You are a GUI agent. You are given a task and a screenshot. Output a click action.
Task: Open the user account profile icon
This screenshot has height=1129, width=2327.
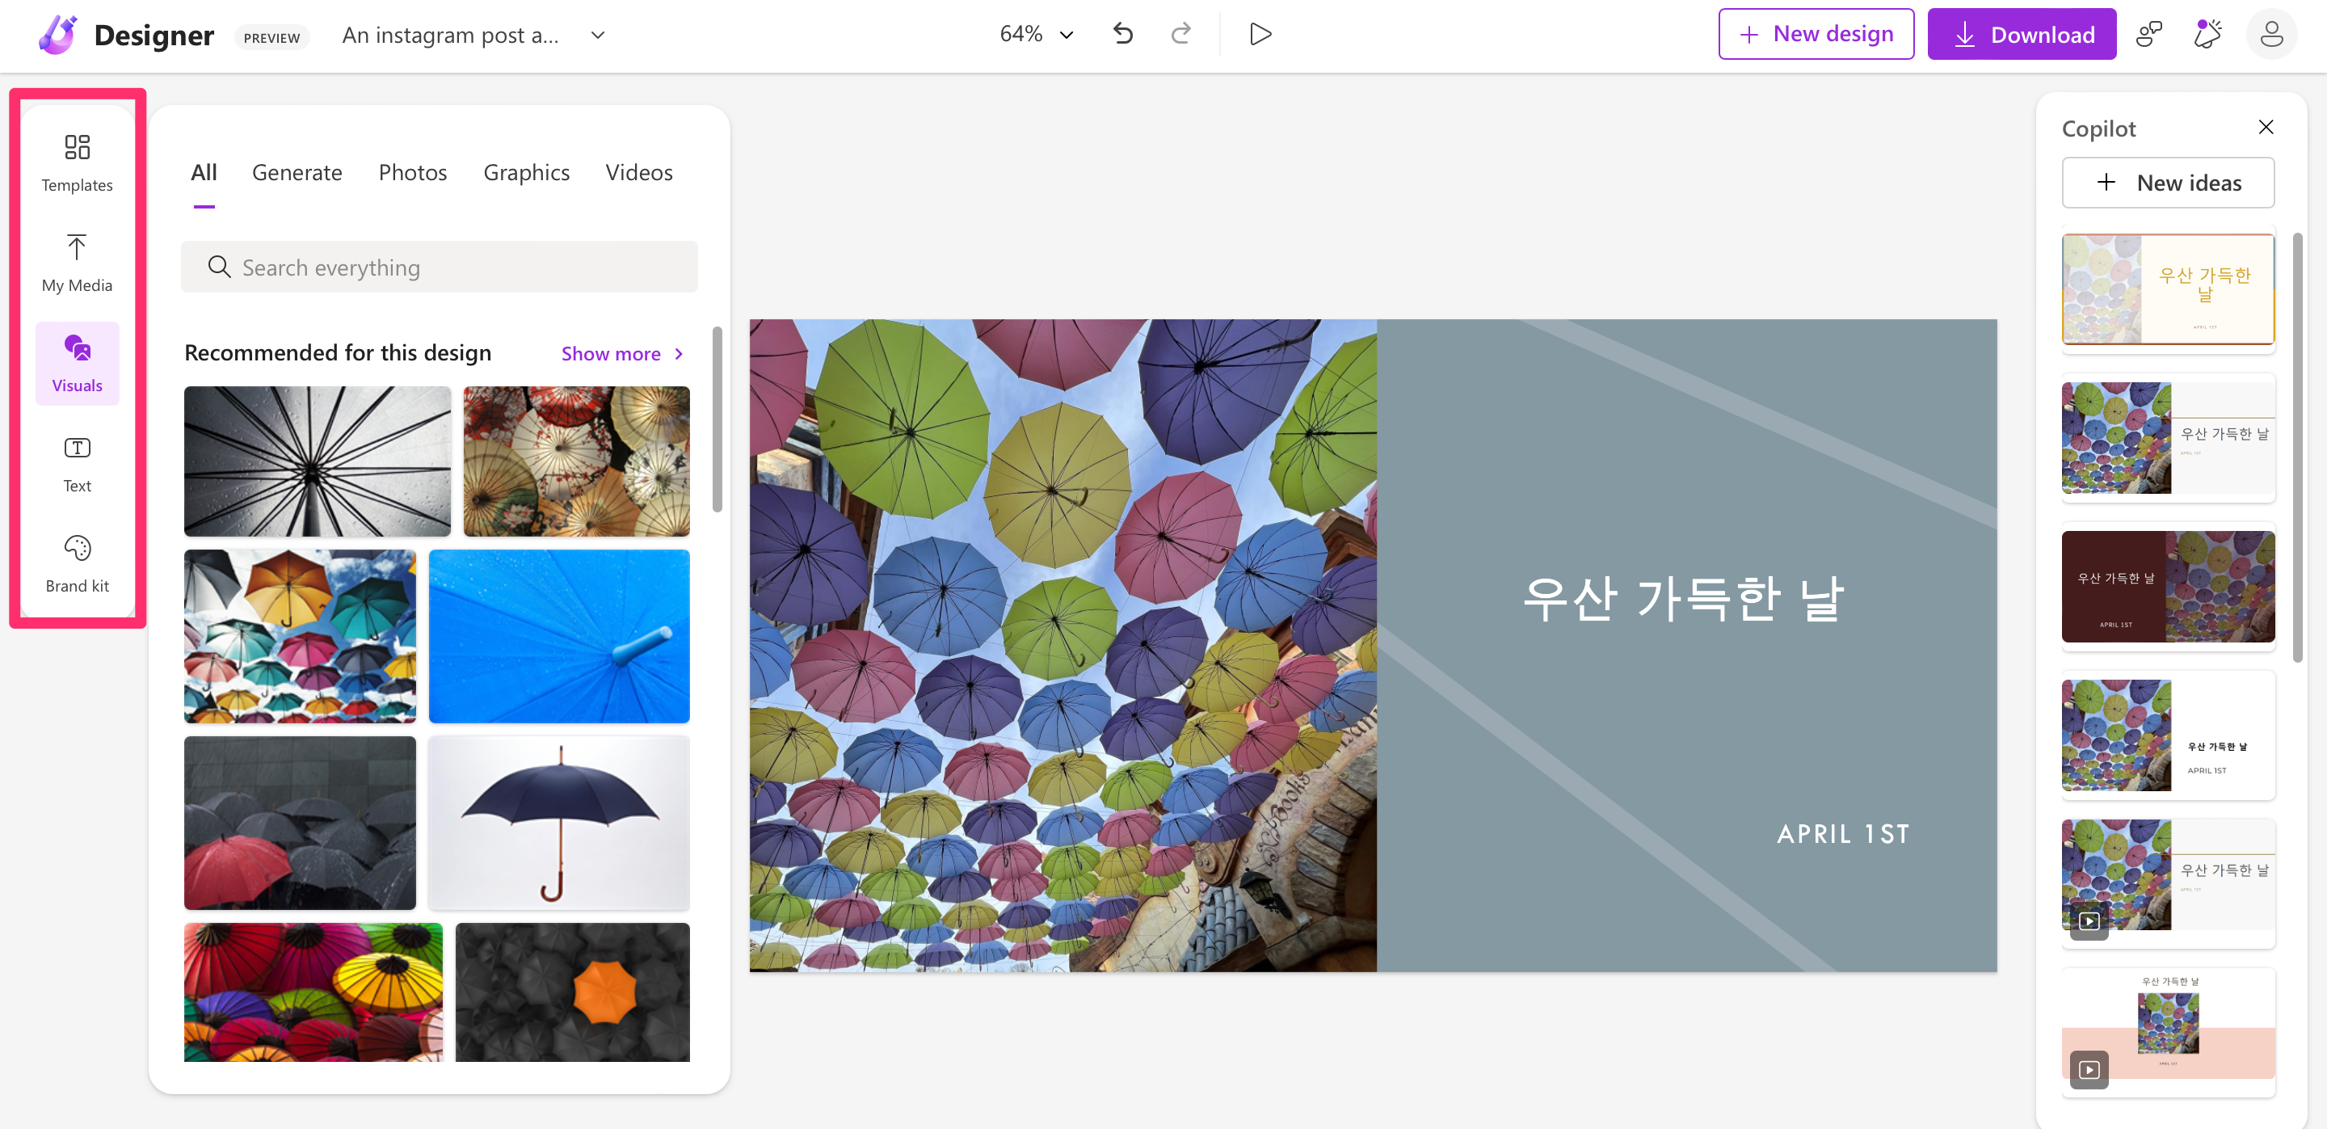click(2271, 34)
